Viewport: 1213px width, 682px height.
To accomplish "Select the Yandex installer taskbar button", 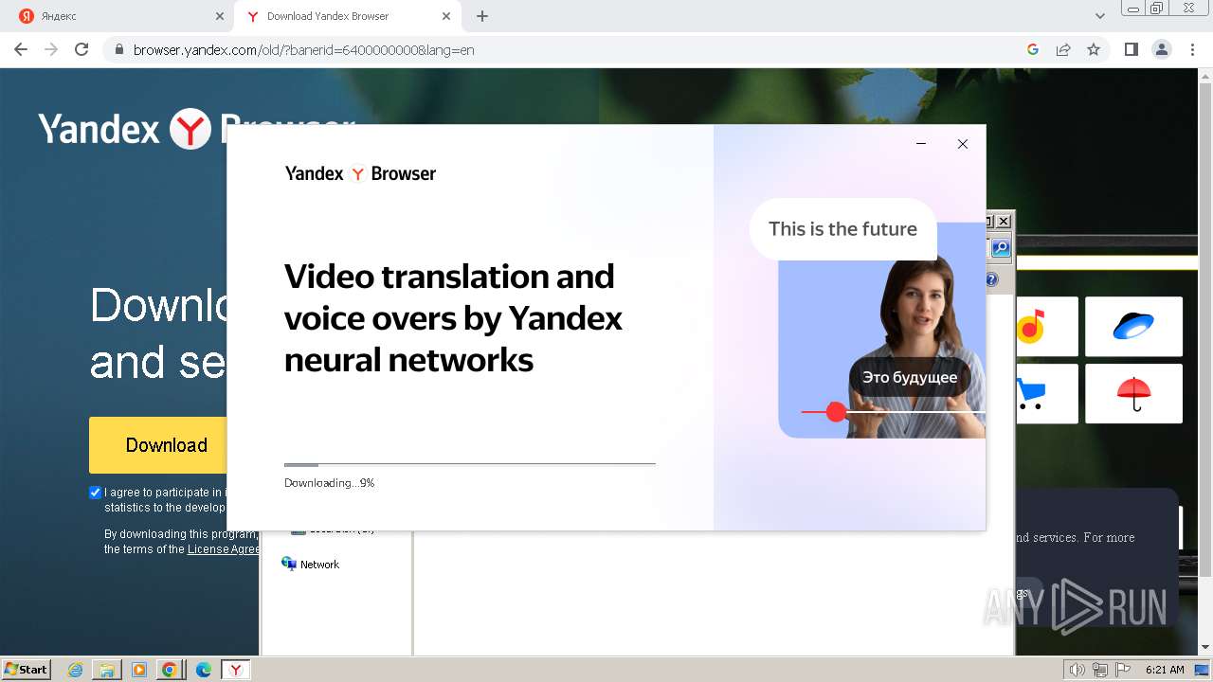I will (236, 670).
